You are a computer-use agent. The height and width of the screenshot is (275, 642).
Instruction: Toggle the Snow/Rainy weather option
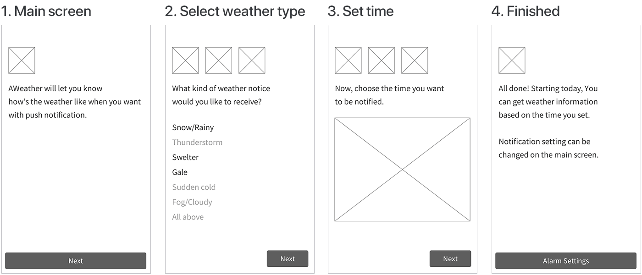tap(193, 127)
